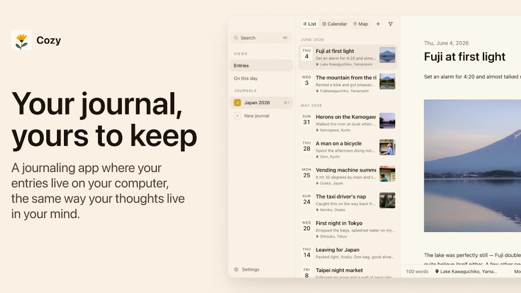Click the Settings gear icon
Image resolution: width=521 pixels, height=293 pixels.
click(236, 270)
